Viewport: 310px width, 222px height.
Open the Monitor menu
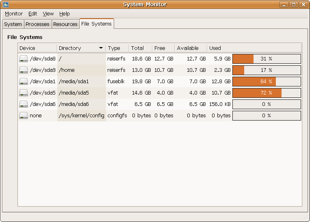coord(14,14)
